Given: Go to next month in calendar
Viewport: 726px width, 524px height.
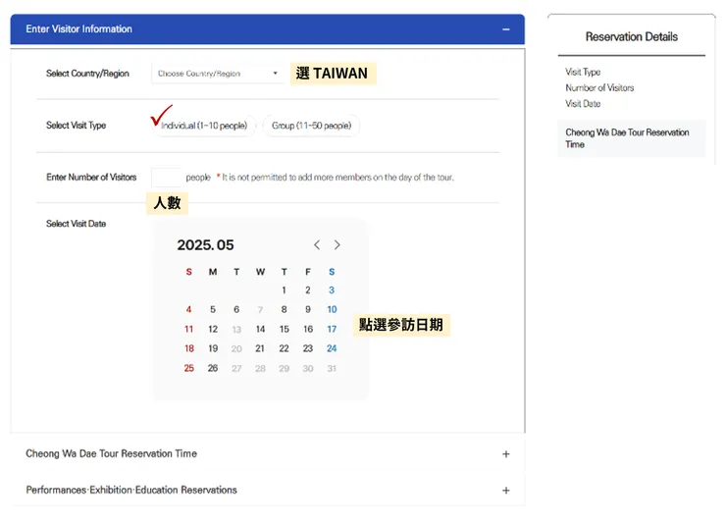Looking at the screenshot, I should click(337, 245).
